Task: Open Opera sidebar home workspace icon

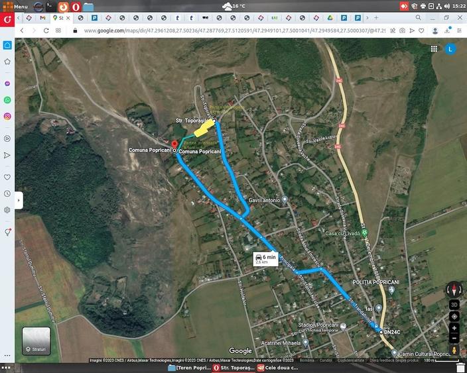Action: 7,45
